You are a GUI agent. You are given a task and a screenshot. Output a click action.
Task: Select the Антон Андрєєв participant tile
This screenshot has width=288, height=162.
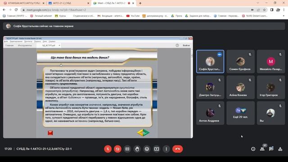[210, 113]
